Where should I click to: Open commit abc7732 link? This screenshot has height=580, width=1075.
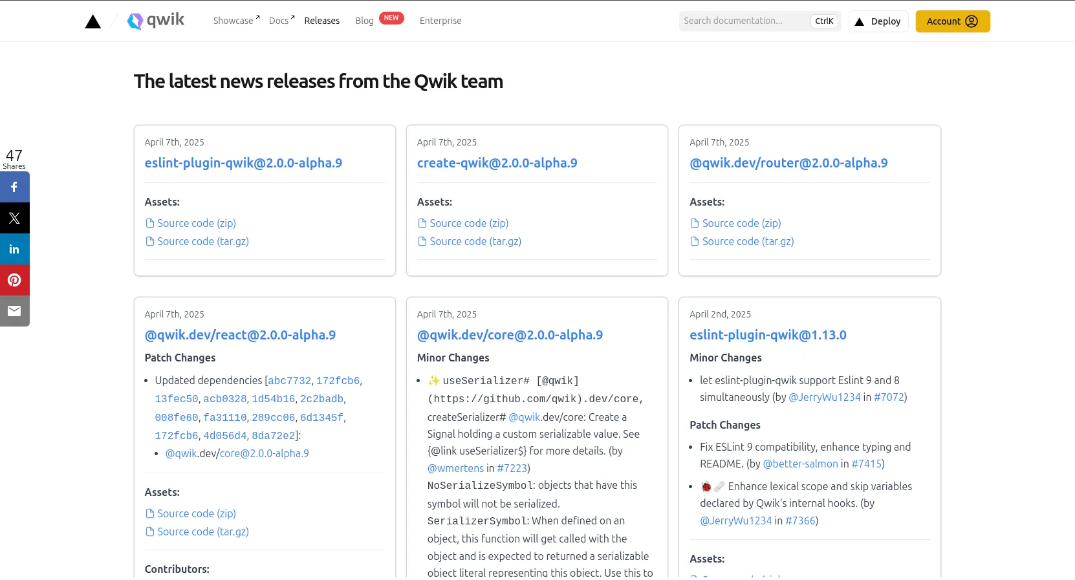pos(290,381)
